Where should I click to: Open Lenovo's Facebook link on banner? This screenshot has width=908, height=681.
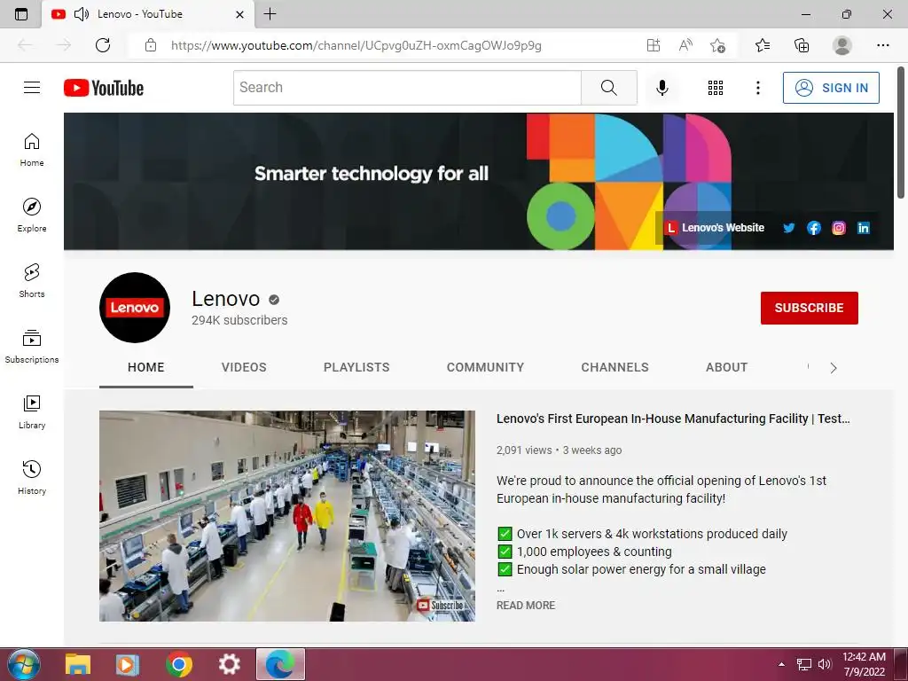[814, 228]
